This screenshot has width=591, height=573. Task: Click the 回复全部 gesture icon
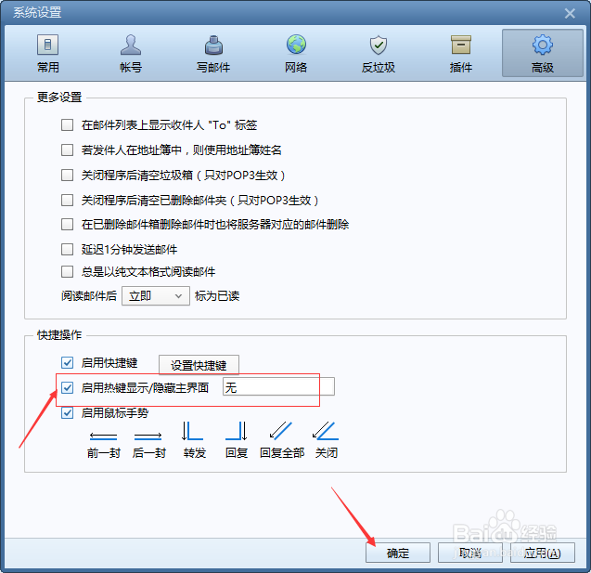pos(281,431)
